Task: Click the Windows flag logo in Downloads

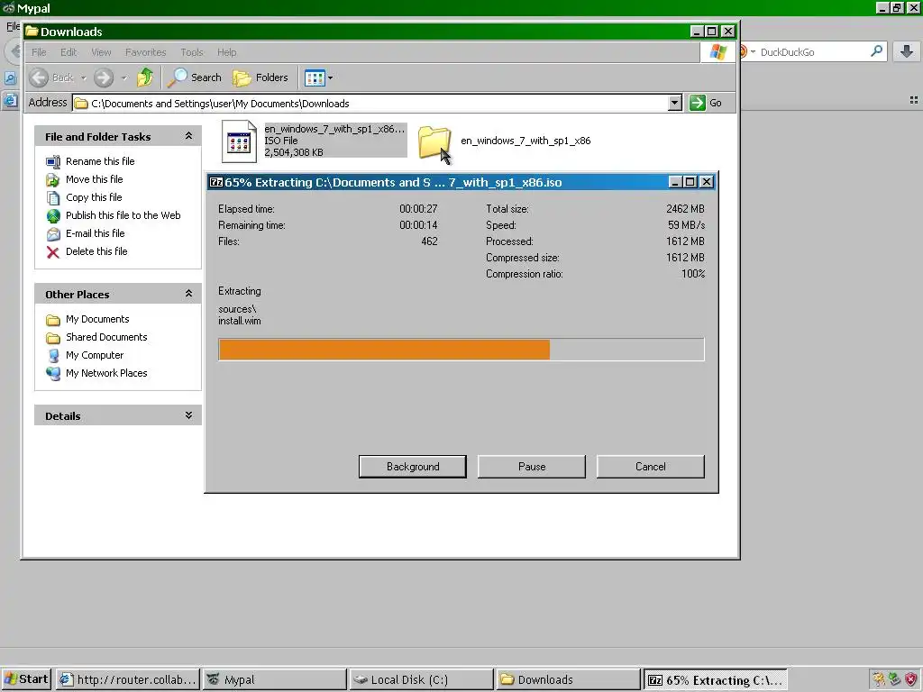Action: (717, 52)
